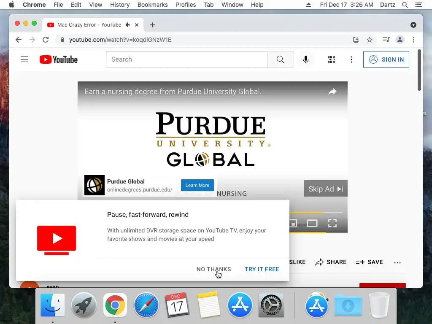Viewport: 432px width, 324px height.
Task: Open Notes from the Dock
Action: (208, 305)
